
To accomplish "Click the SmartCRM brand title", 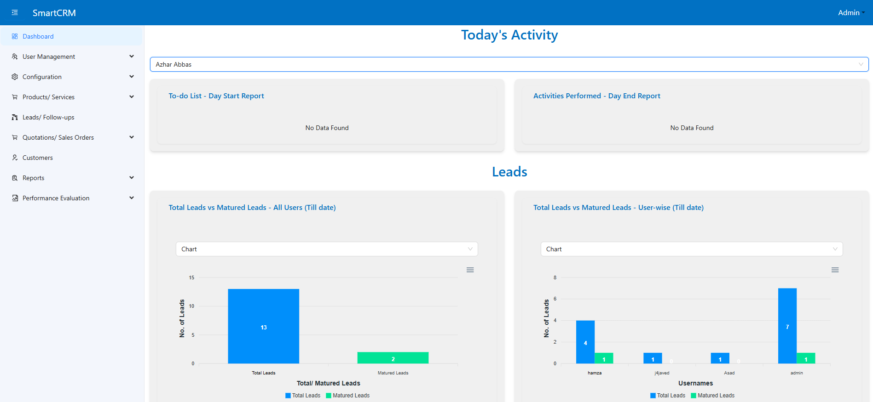I will click(x=54, y=13).
